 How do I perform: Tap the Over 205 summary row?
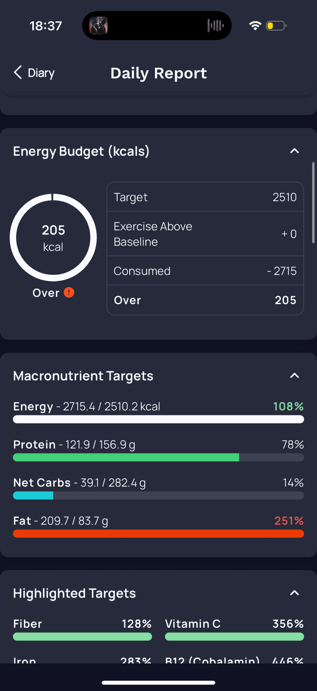tap(205, 300)
